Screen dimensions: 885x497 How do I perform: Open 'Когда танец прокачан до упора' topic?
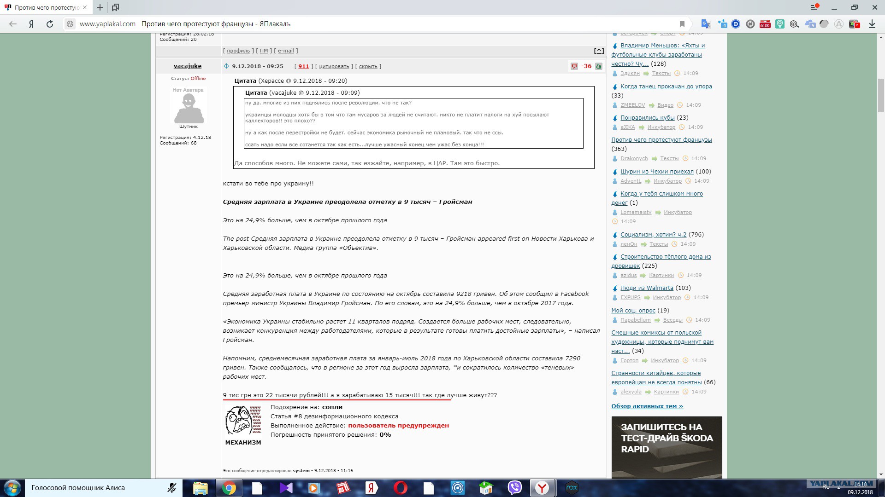click(666, 87)
